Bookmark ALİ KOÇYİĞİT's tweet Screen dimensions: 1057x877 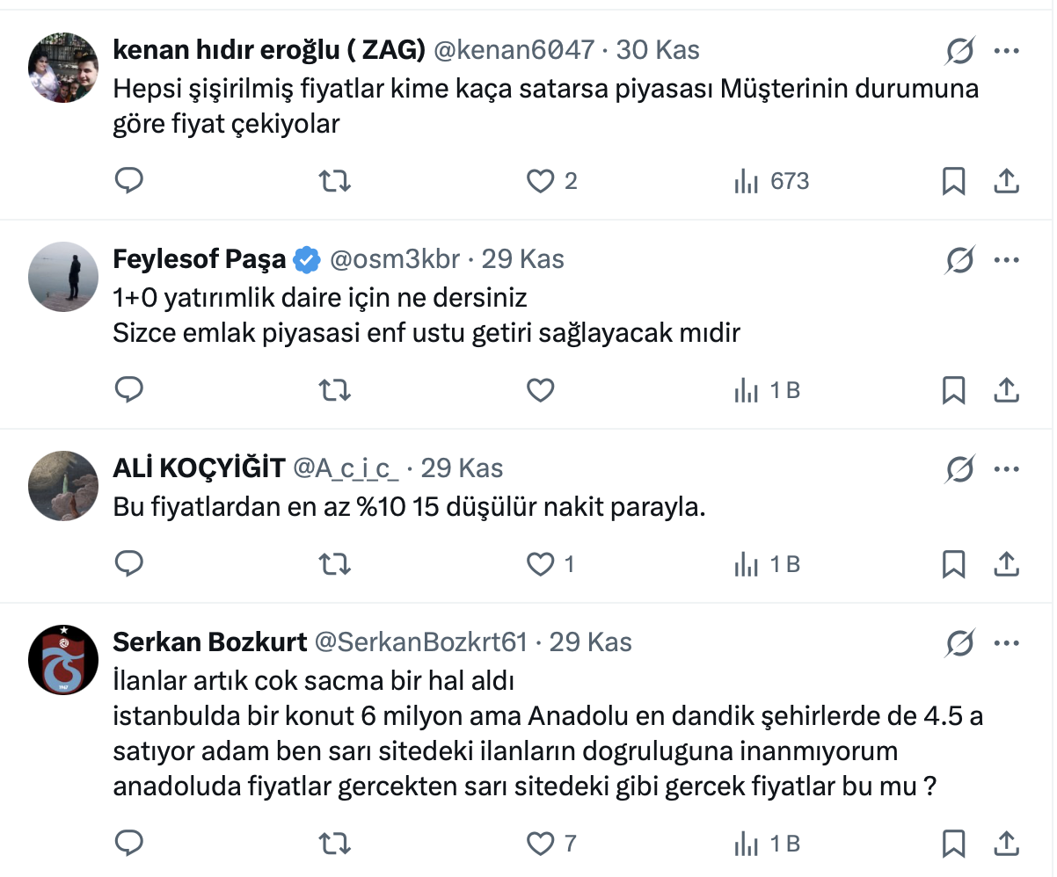tap(954, 564)
